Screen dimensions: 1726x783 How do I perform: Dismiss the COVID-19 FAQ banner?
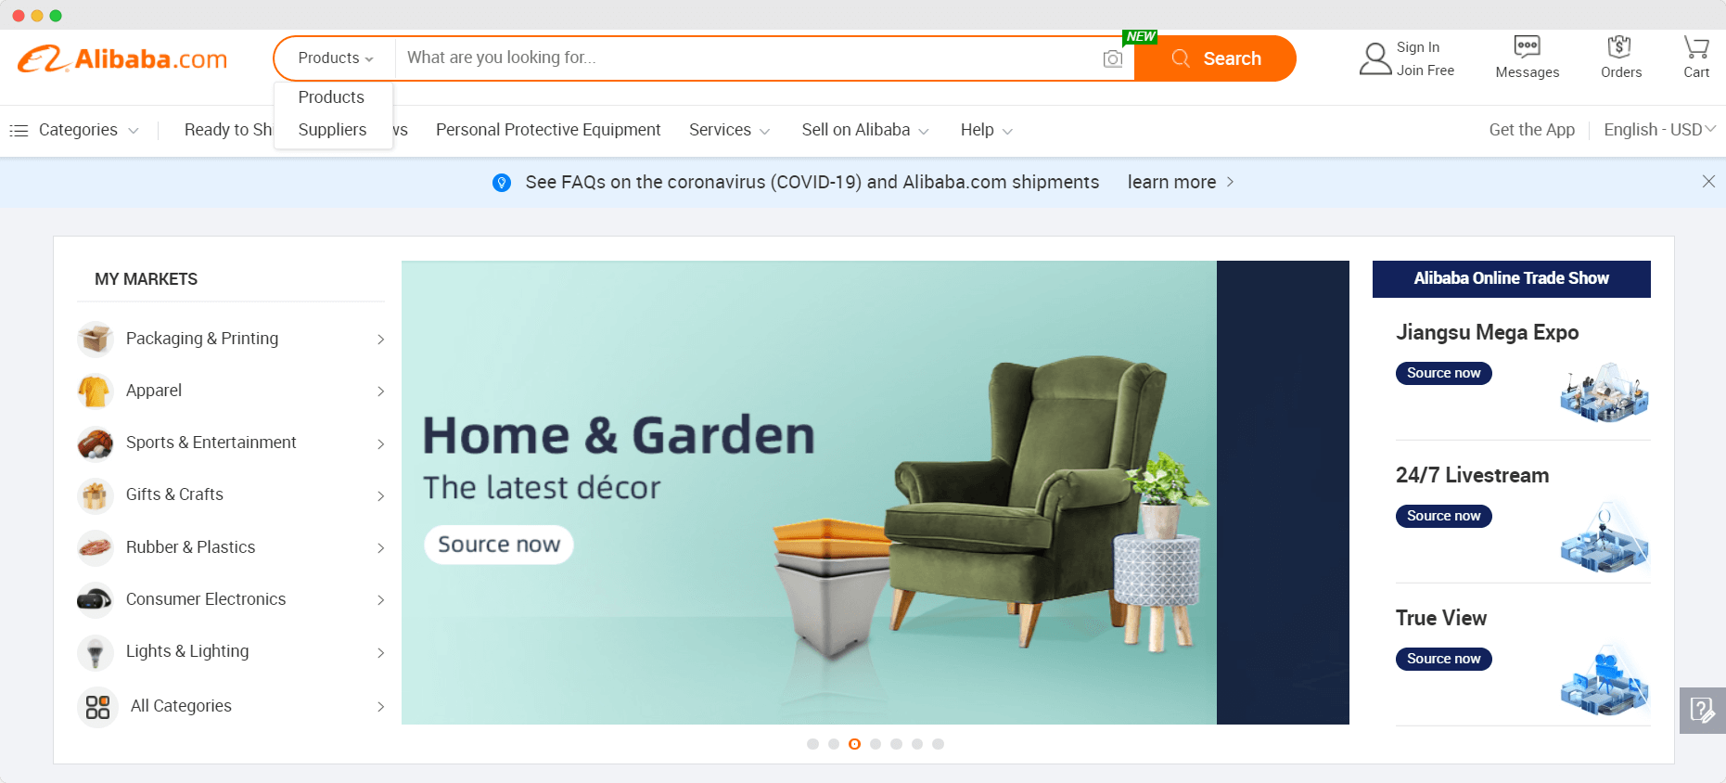[1708, 182]
